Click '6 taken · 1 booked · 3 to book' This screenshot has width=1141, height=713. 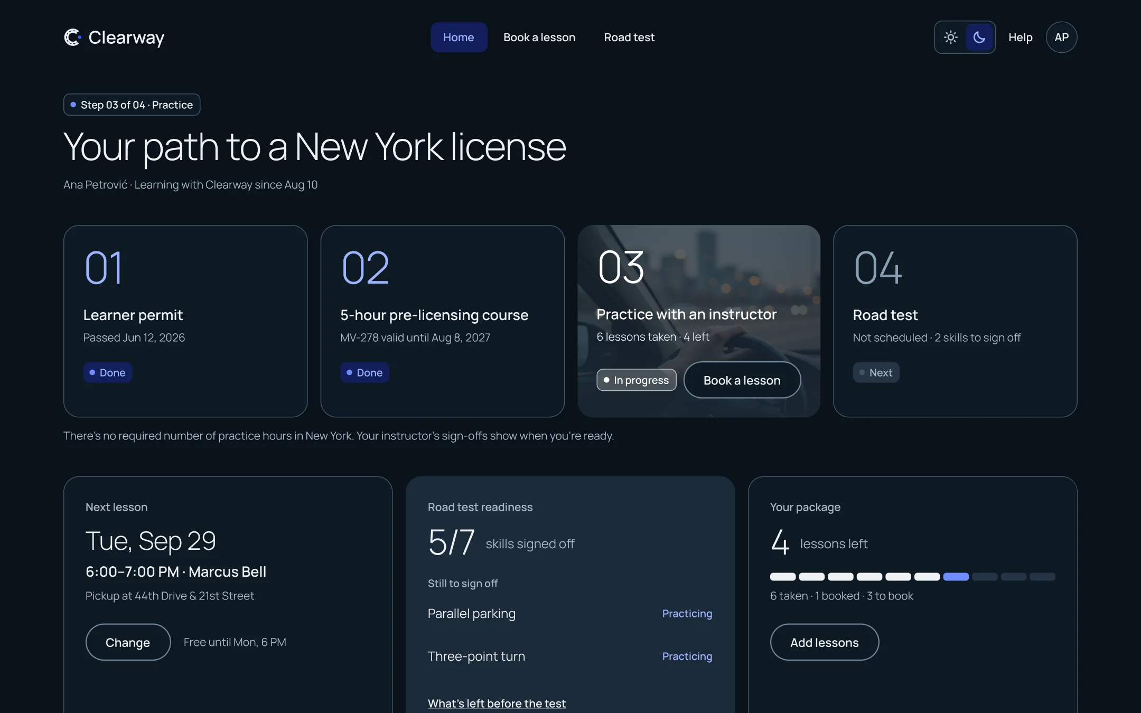coord(841,596)
